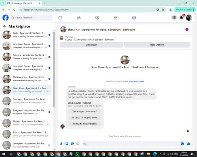Choose a GIF icon
The width and height of the screenshot is (197, 157).
[78, 144]
